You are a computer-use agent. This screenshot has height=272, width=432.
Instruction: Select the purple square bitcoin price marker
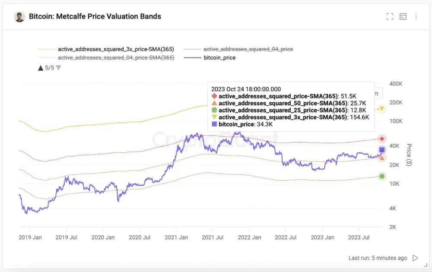[x=382, y=150]
